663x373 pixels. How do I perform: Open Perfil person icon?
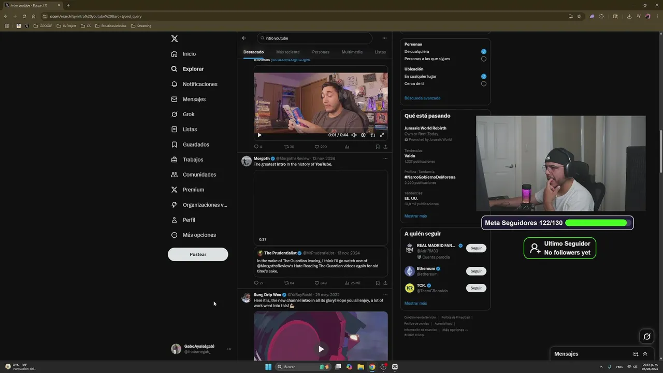click(175, 220)
